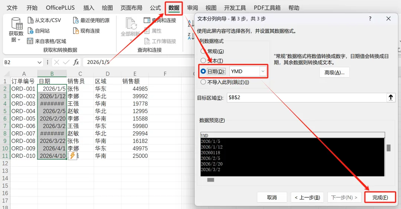Viewport: 401px width, 209px height.
Task: Open Recent Sources (最近使用的源)
Action: click(x=91, y=20)
